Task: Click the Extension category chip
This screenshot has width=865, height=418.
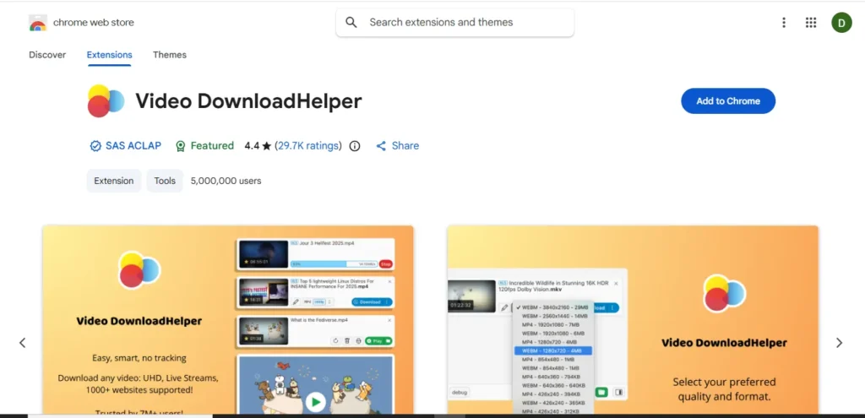Action: (114, 181)
